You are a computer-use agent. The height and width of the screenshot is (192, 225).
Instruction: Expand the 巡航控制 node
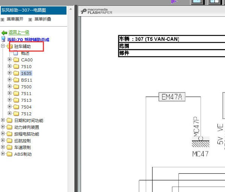click(3, 140)
